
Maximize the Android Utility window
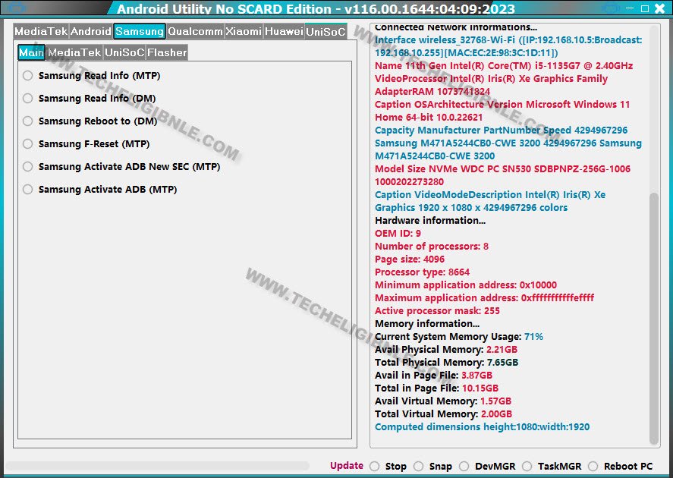coord(645,8)
